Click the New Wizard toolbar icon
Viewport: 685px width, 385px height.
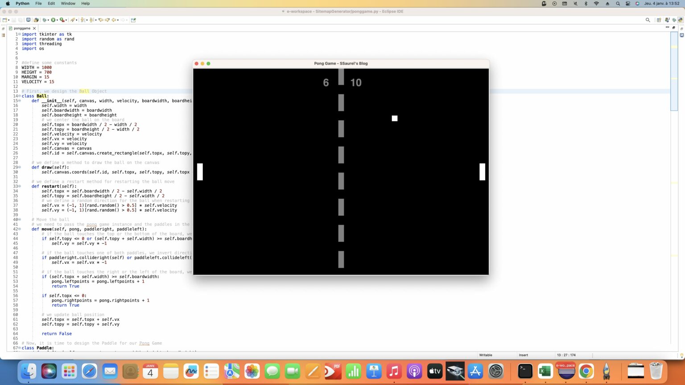(x=6, y=20)
